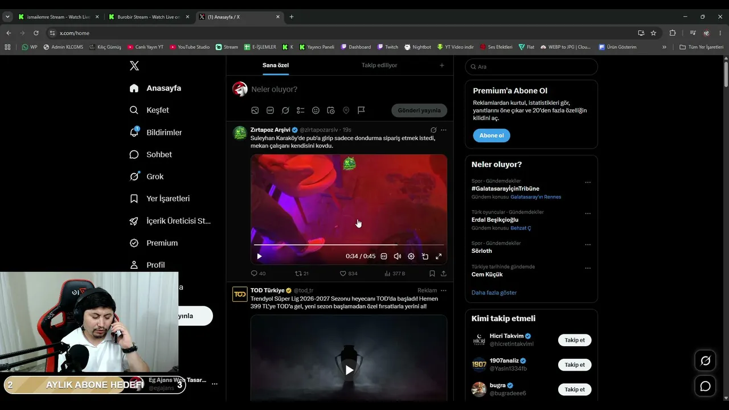Click the TOD Türkiye account name
Screen dimensions: 729x410
[267, 290]
